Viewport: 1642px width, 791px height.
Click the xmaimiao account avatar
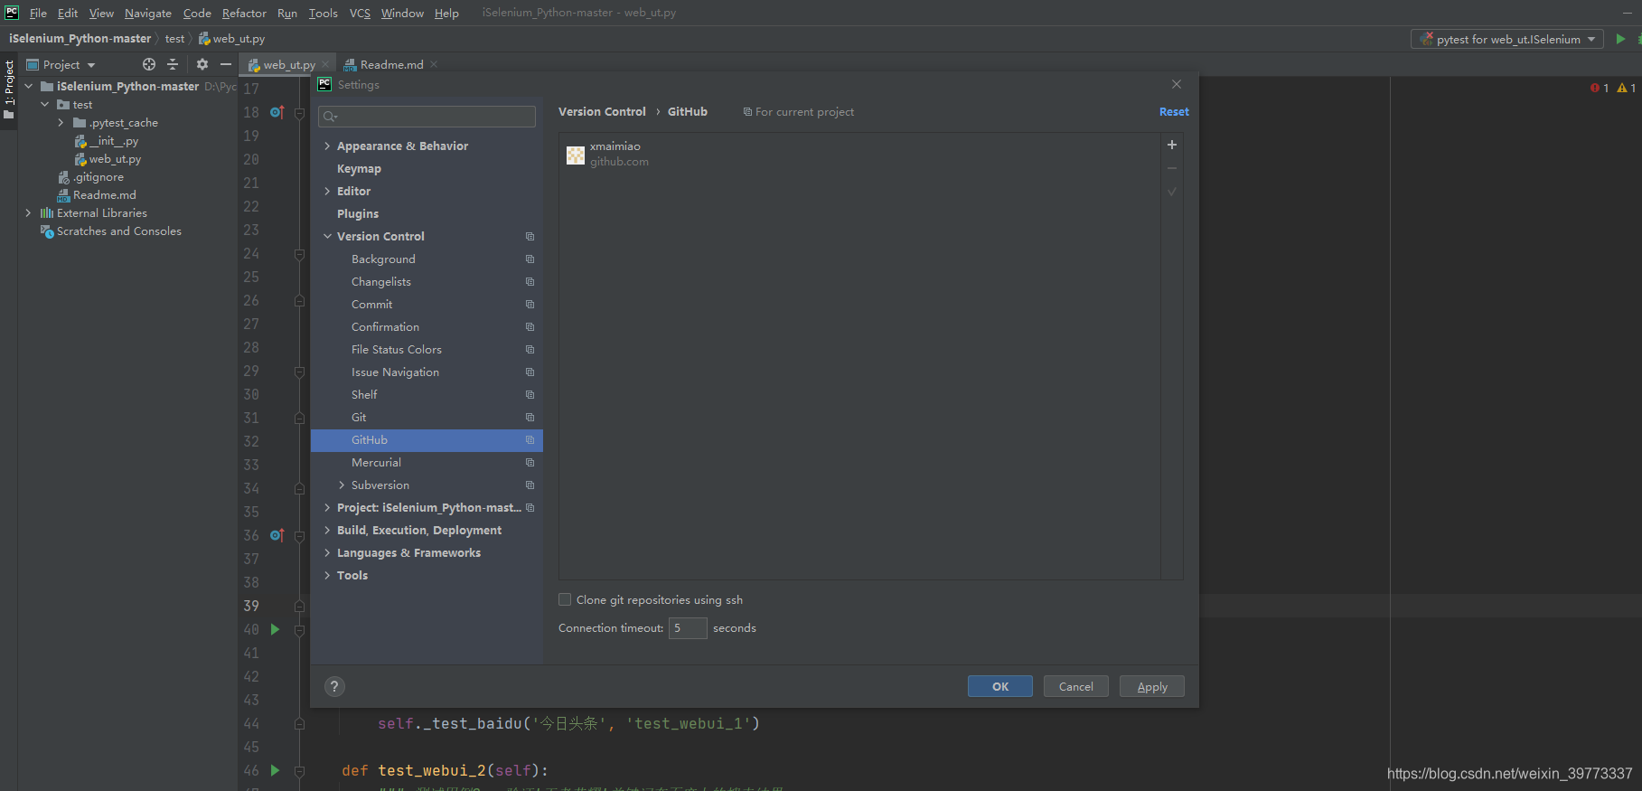576,155
